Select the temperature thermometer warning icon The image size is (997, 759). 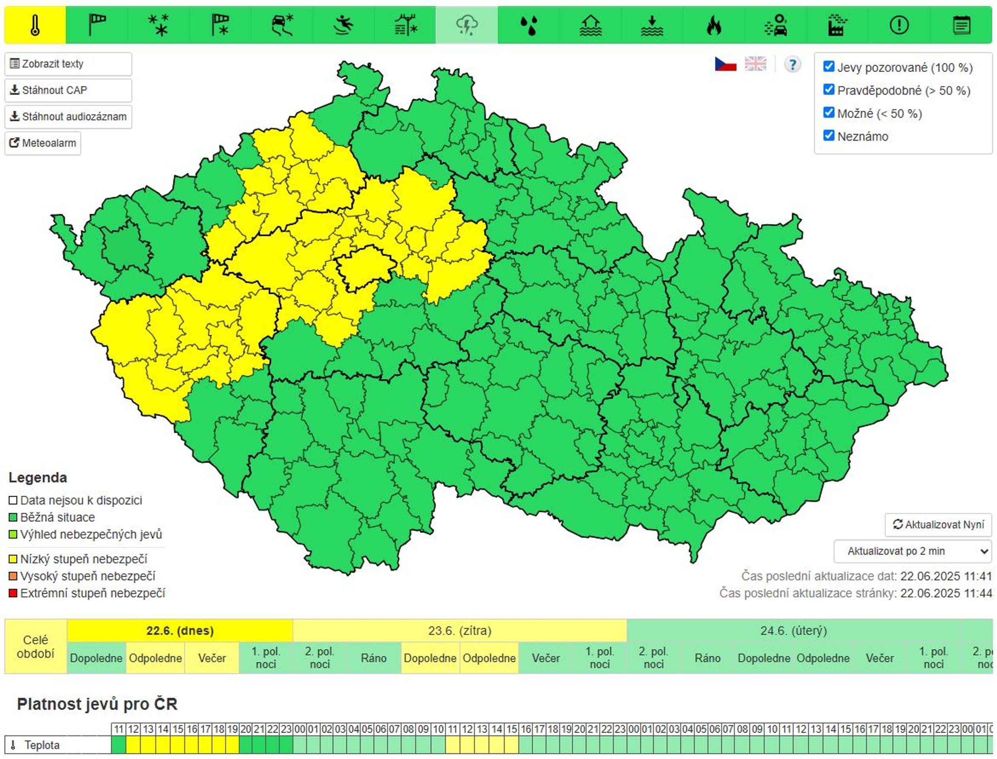[35, 25]
